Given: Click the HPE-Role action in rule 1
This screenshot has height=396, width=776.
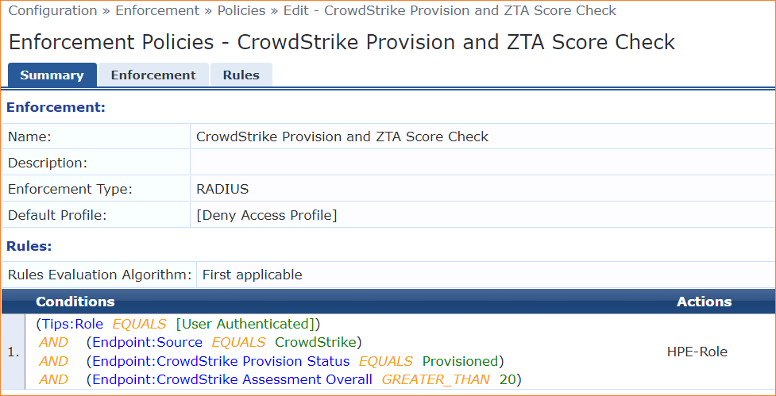Looking at the screenshot, I should (x=697, y=352).
